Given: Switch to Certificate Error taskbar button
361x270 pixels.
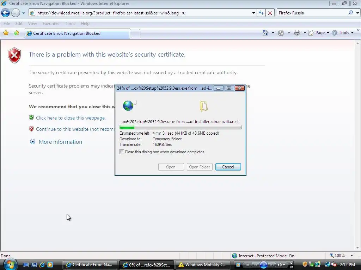Looking at the screenshot, I should point(90,265).
